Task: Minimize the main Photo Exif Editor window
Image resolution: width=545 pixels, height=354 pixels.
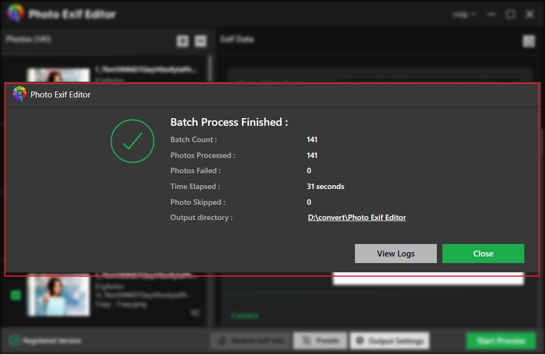Action: [491, 14]
